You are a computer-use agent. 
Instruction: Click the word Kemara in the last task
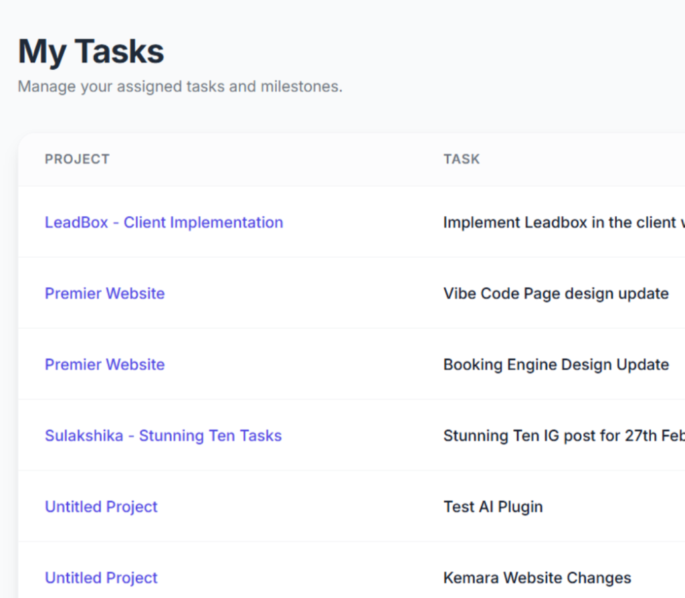(470, 577)
